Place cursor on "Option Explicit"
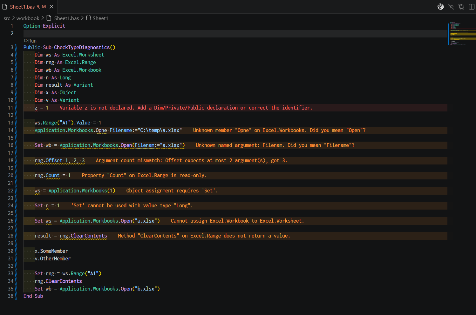 click(44, 26)
